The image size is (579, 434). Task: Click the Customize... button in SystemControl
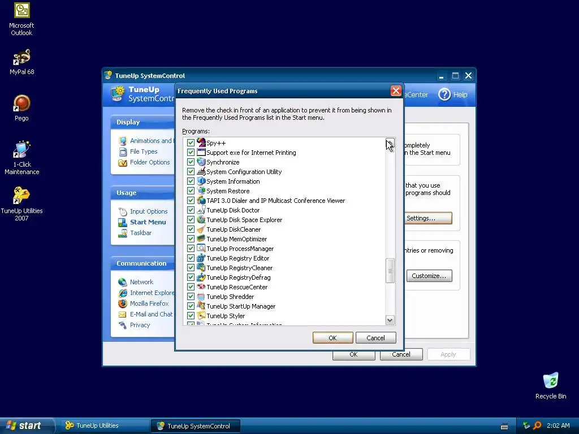click(x=429, y=276)
